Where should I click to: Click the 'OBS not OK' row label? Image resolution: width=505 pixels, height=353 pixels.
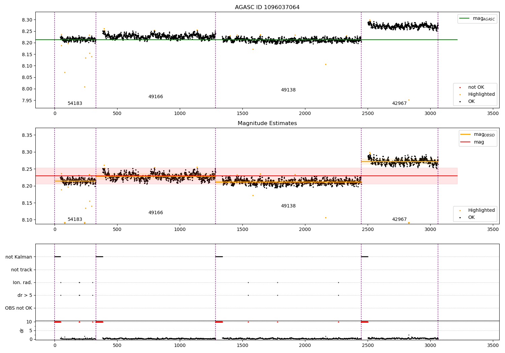pos(19,308)
